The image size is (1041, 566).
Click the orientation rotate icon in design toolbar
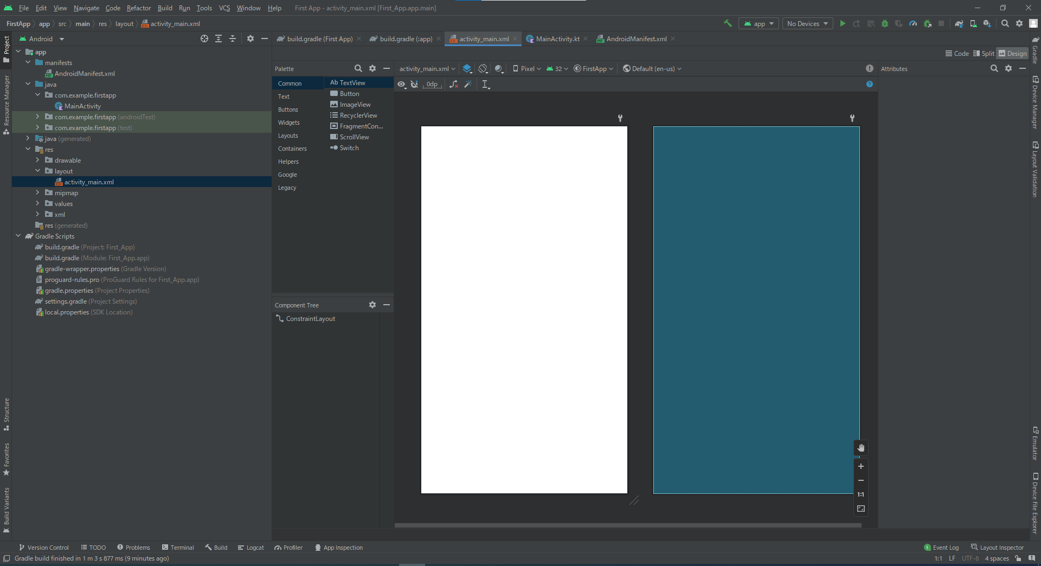pos(483,68)
